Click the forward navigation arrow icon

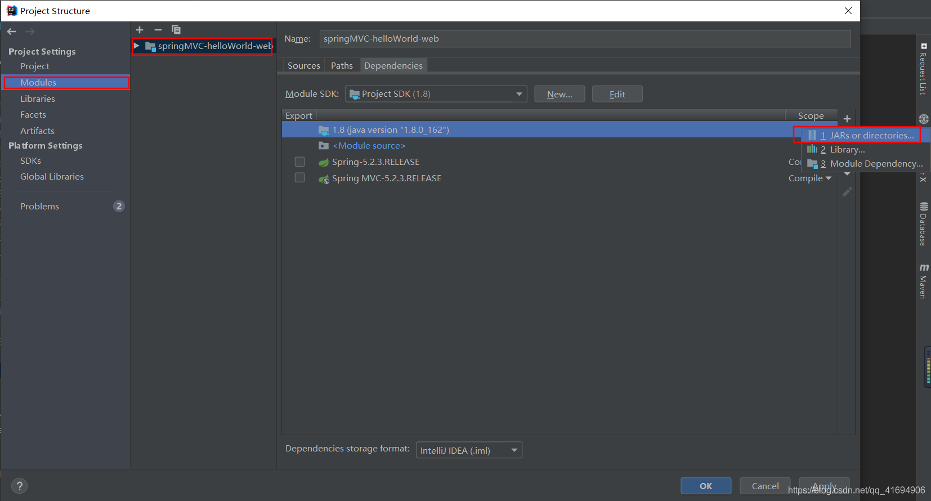30,32
